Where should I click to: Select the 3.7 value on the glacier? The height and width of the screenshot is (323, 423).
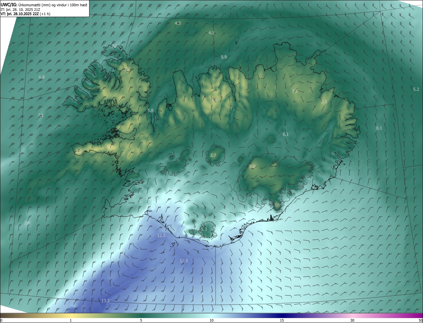[213, 155]
